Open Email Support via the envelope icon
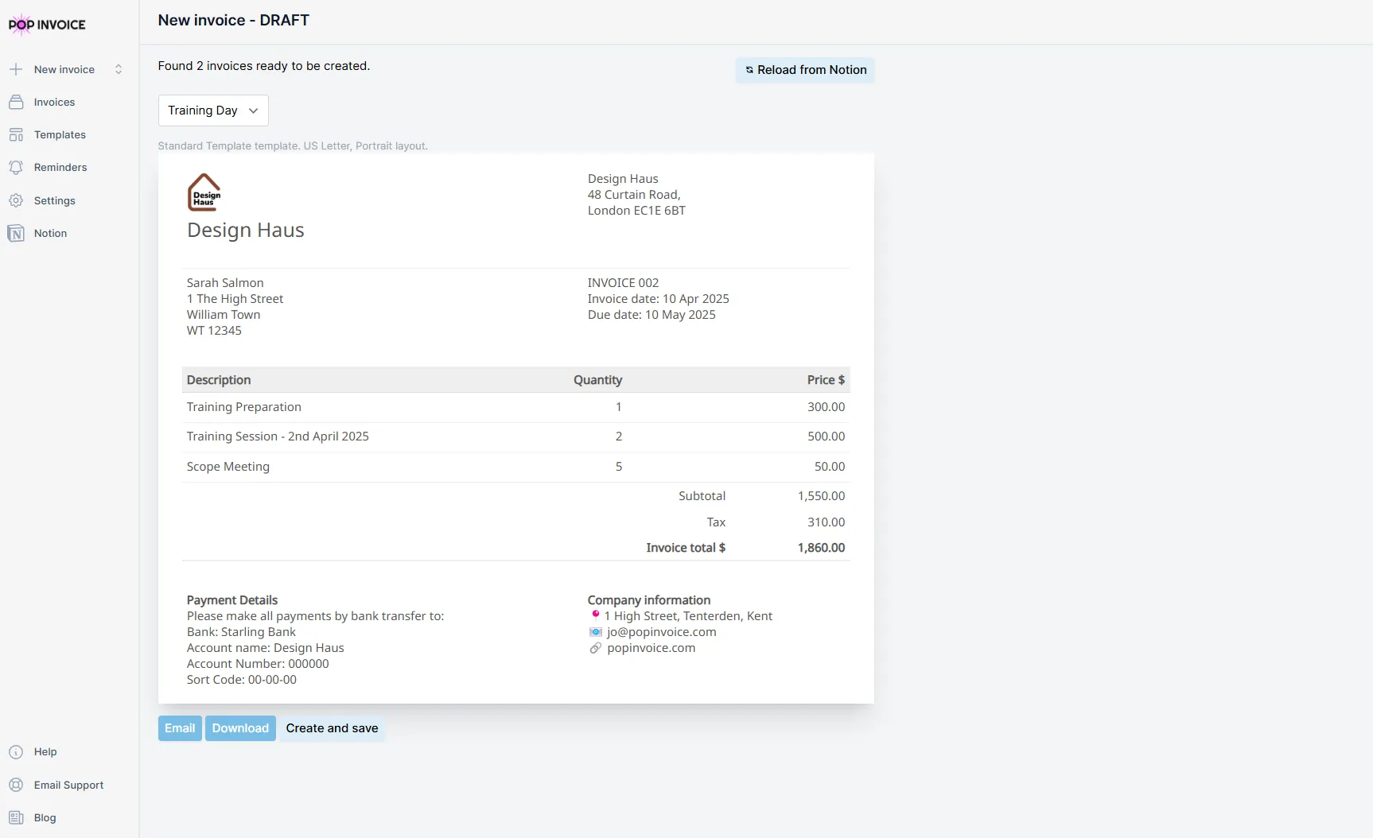This screenshot has height=838, width=1373. click(16, 785)
